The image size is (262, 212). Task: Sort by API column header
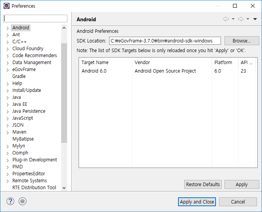[247, 63]
